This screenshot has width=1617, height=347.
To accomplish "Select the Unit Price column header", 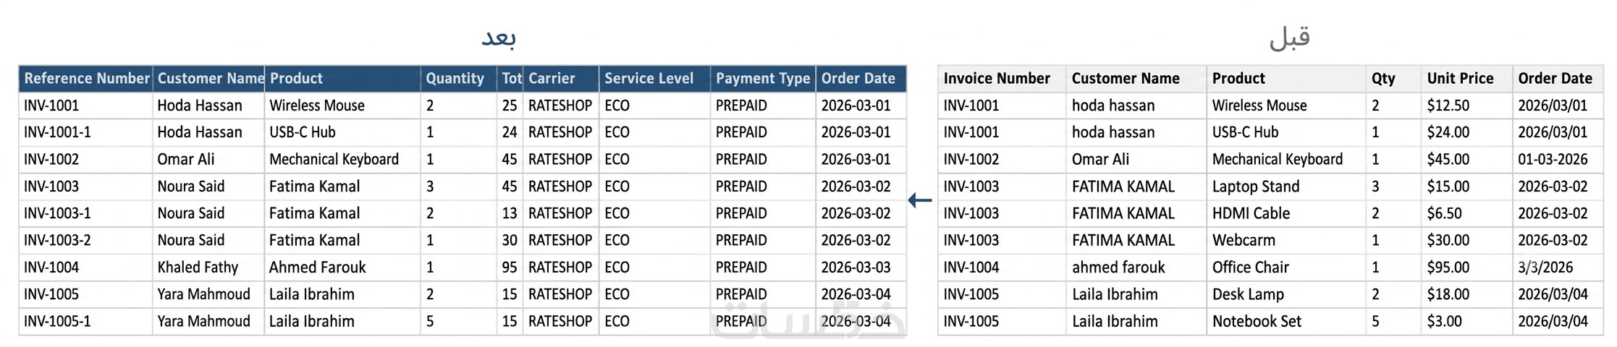I will point(1466,78).
